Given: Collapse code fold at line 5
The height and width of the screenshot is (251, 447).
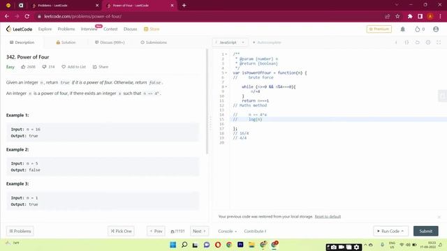Looking at the screenshot, I should click(226, 73).
